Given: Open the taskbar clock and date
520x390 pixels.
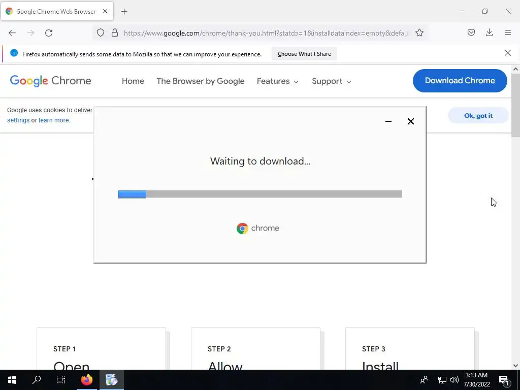Looking at the screenshot, I should click(x=476, y=380).
